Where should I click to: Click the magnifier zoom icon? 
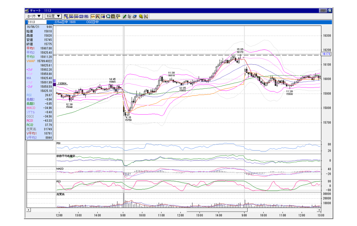point(108,16)
